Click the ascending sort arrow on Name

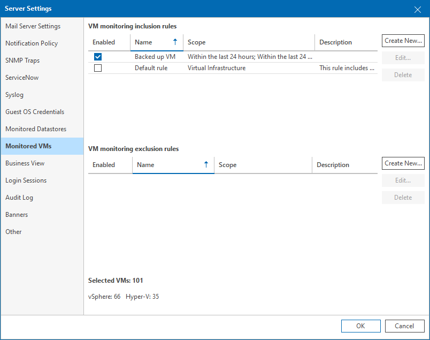tap(175, 42)
